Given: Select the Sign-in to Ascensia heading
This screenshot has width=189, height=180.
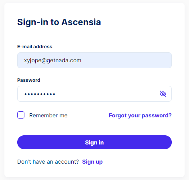Looking at the screenshot, I should [x=59, y=22].
